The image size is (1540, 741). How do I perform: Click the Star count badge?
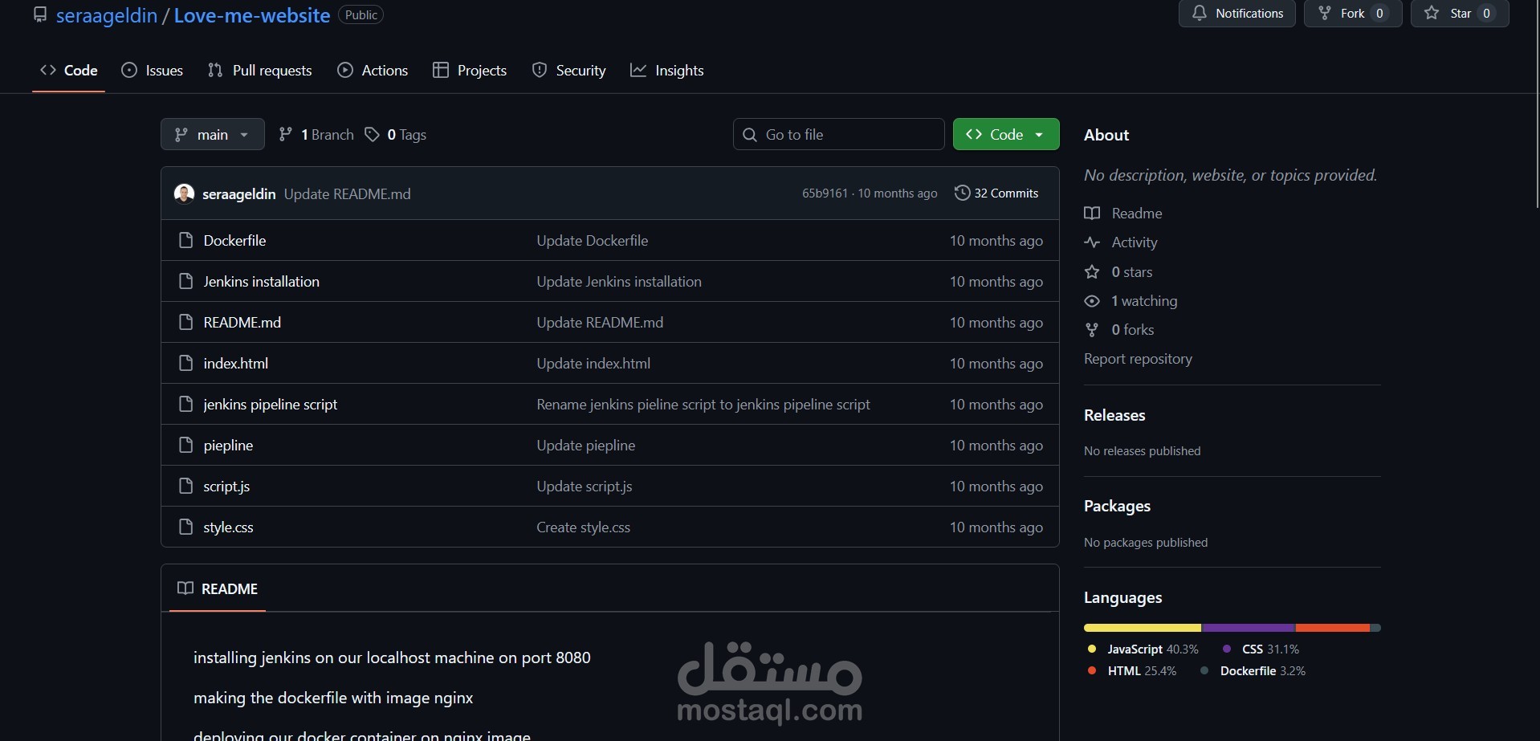point(1486,13)
